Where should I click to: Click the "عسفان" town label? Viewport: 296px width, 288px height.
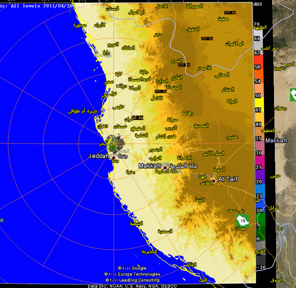(120, 126)
